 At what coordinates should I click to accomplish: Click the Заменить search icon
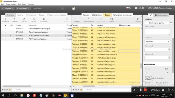tap(14, 19)
